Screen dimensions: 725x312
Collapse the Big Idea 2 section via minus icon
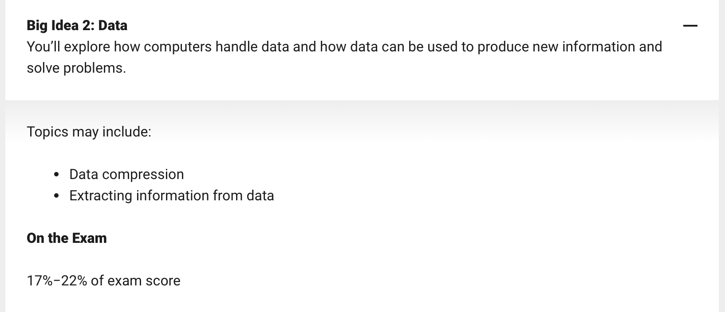click(690, 26)
